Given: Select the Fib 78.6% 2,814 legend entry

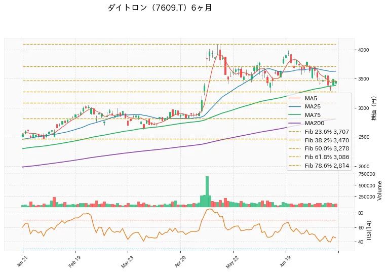Looking at the screenshot, I should [319, 166].
